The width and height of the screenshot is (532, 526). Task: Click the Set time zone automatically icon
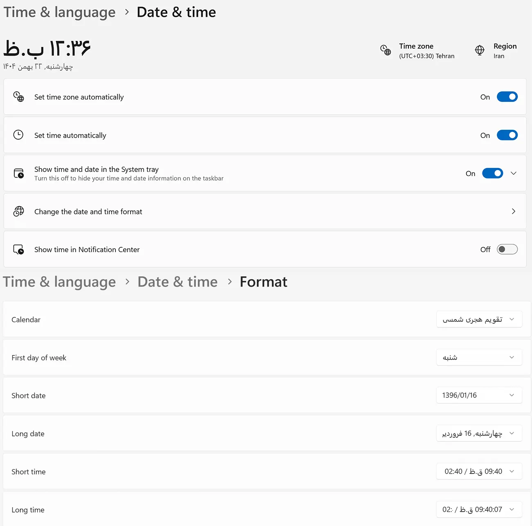point(19,97)
